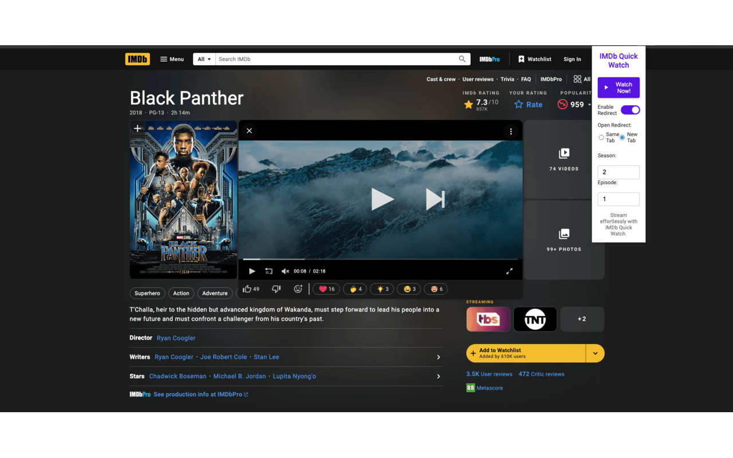The image size is (733, 458).
Task: Open the add emoji reaction icon
Action: (x=298, y=289)
